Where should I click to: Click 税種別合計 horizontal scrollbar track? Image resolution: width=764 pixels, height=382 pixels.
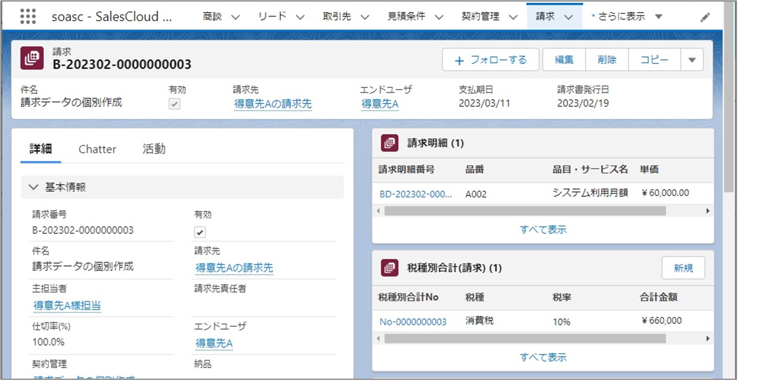coord(525,339)
